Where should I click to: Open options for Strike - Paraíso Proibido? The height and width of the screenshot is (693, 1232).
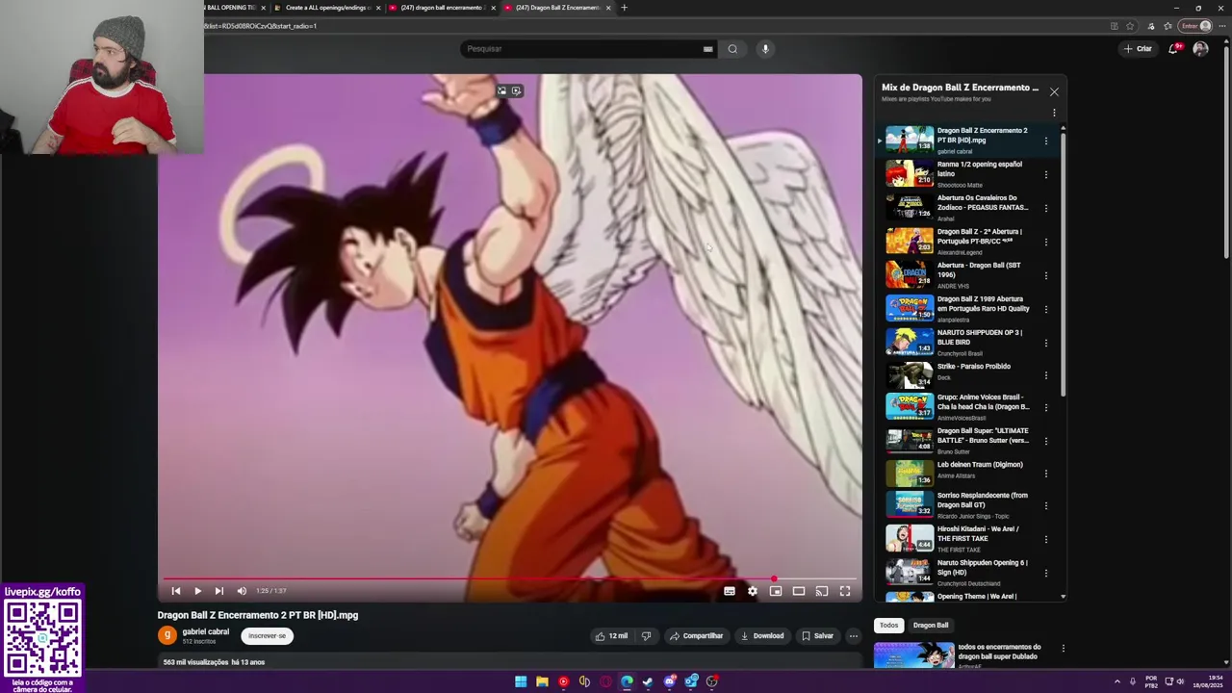(x=1046, y=375)
